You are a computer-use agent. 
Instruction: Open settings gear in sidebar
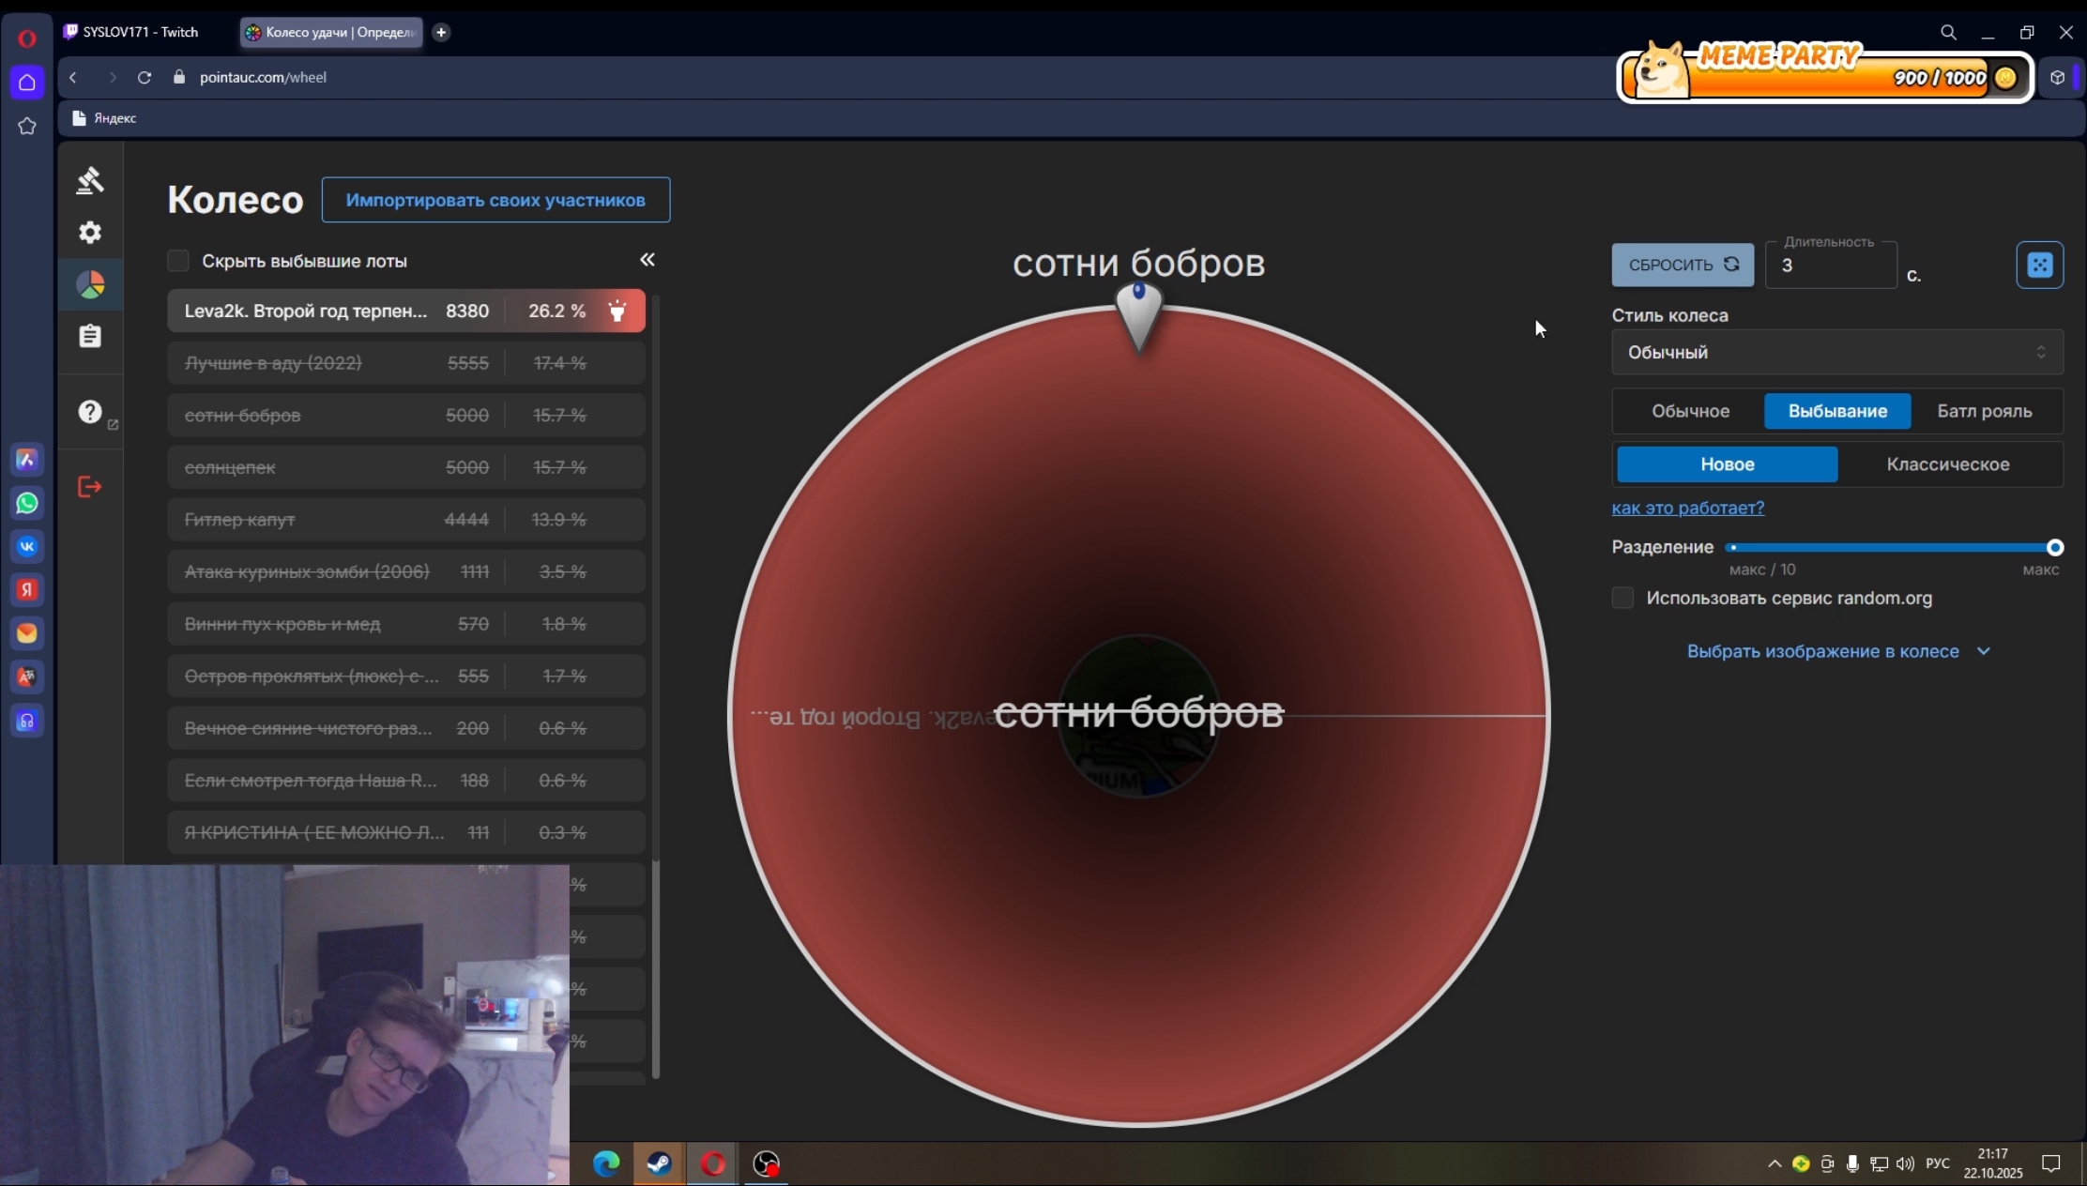tap(90, 232)
